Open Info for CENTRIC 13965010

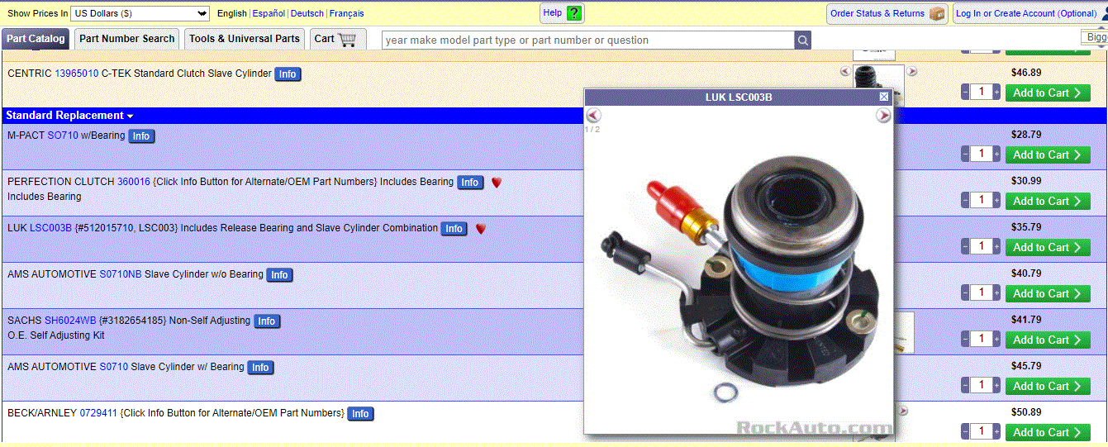tap(288, 74)
